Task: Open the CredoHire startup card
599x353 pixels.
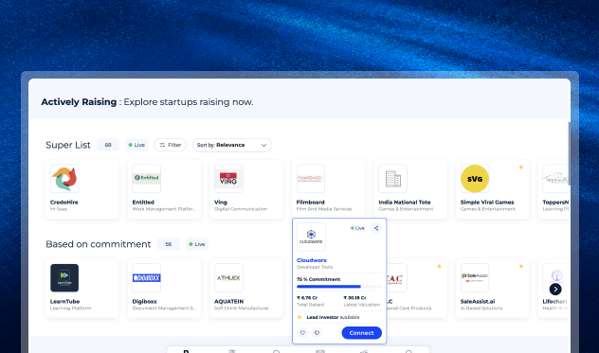Action: click(x=82, y=189)
